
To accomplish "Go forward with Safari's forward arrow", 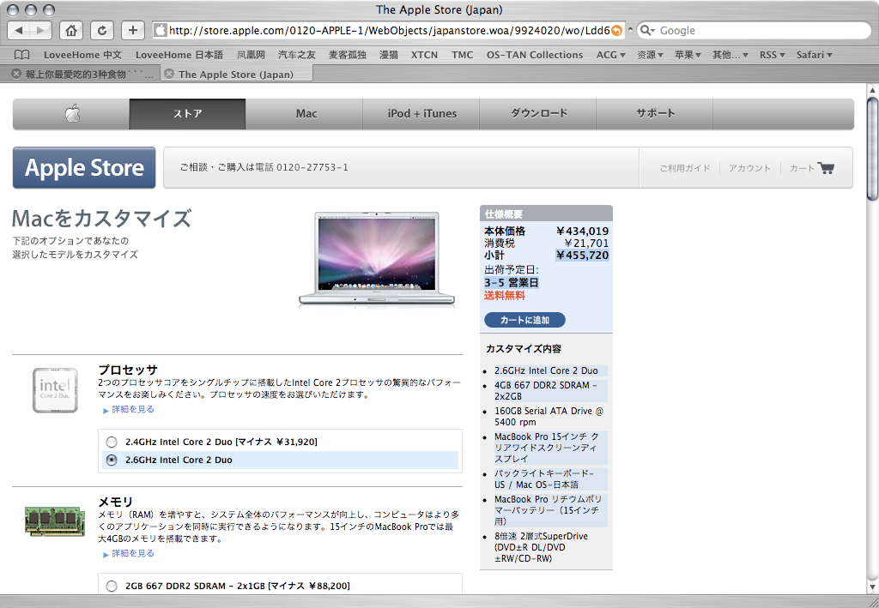I will [40, 30].
